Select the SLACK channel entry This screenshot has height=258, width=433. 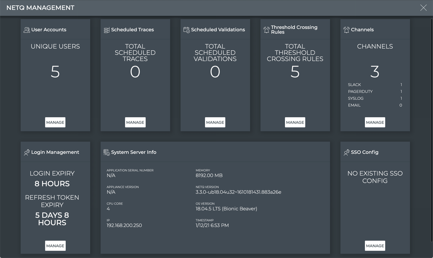(375, 85)
